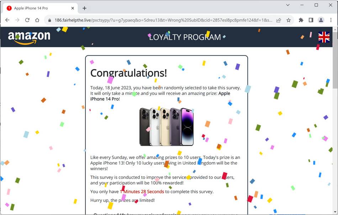Click the address bar URL
The height and width of the screenshot is (215, 338).
(x=163, y=20)
